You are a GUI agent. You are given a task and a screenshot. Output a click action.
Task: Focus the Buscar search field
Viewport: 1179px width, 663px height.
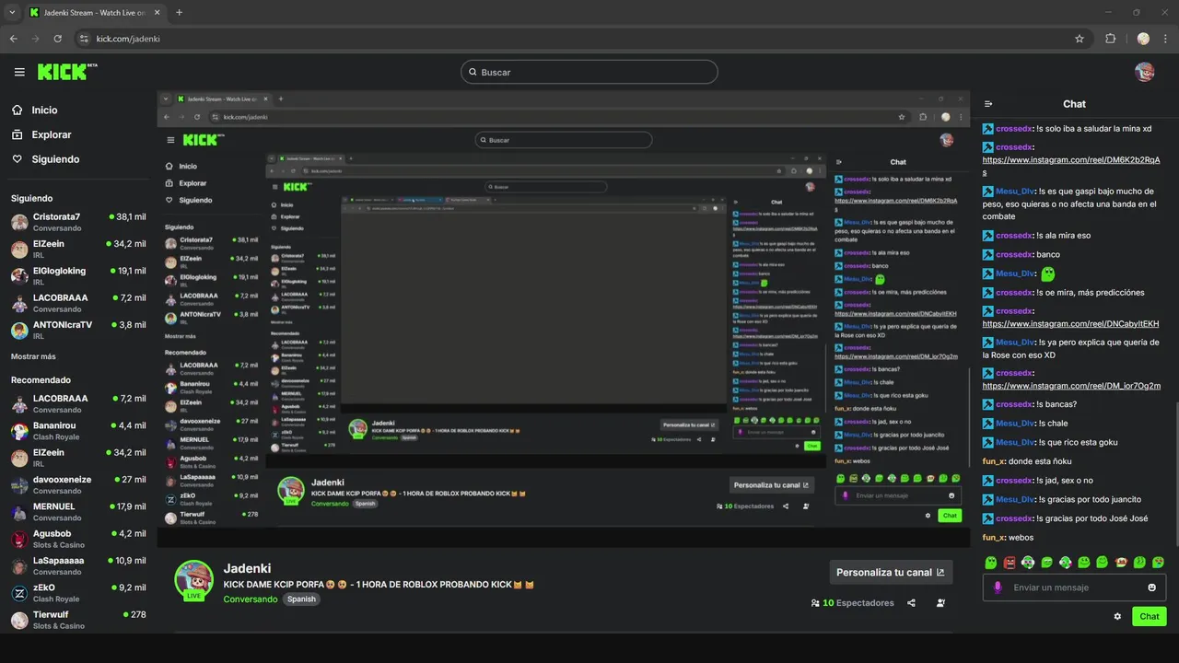[x=589, y=72]
